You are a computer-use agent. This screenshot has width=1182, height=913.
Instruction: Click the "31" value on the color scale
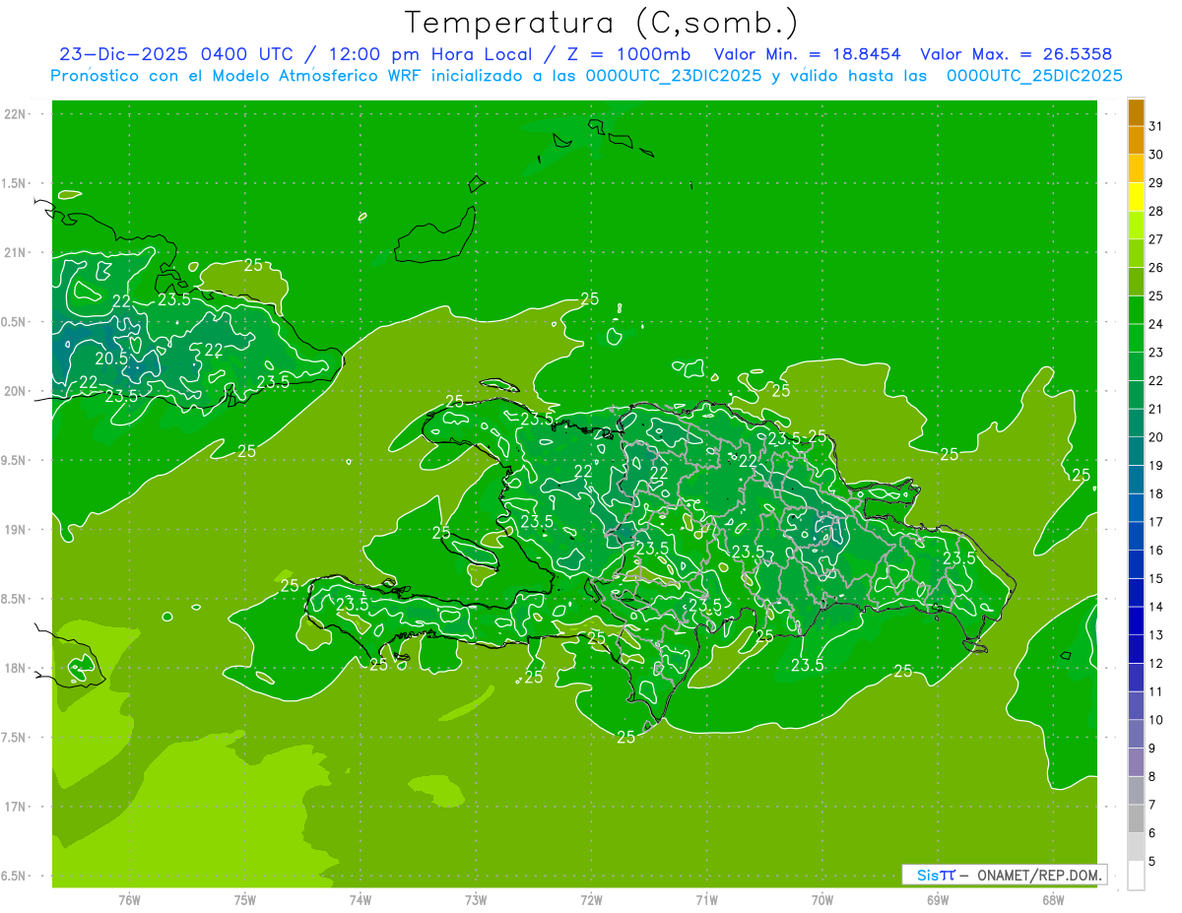1156,126
